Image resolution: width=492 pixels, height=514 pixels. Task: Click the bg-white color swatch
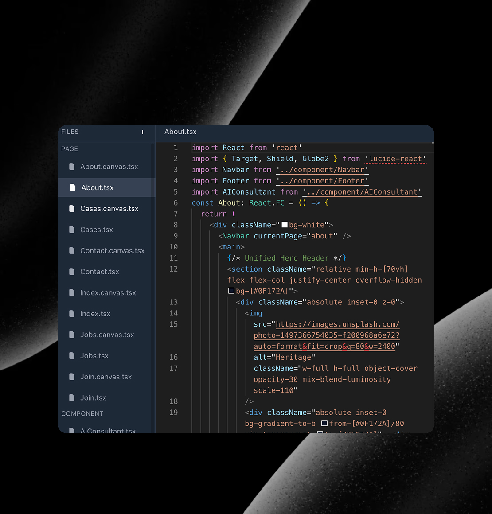[x=285, y=225]
